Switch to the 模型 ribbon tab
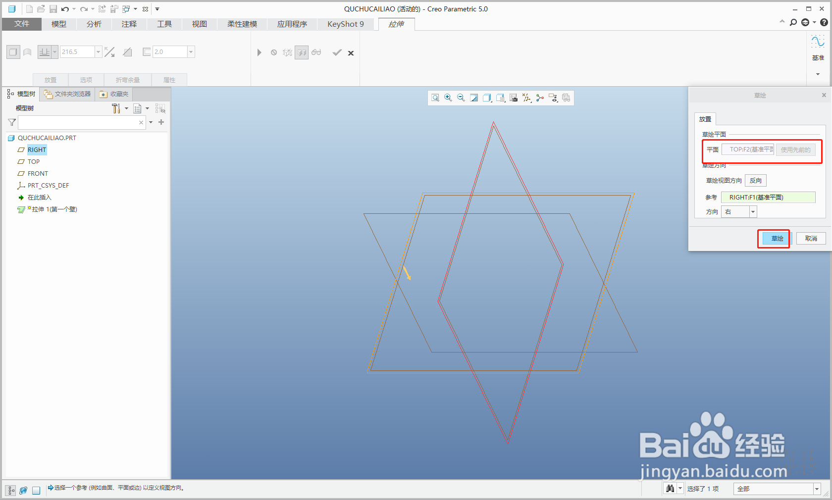 (x=59, y=24)
